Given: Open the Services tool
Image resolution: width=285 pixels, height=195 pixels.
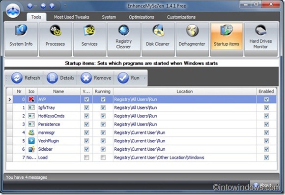Looking at the screenshot, I should pyautogui.click(x=89, y=39).
